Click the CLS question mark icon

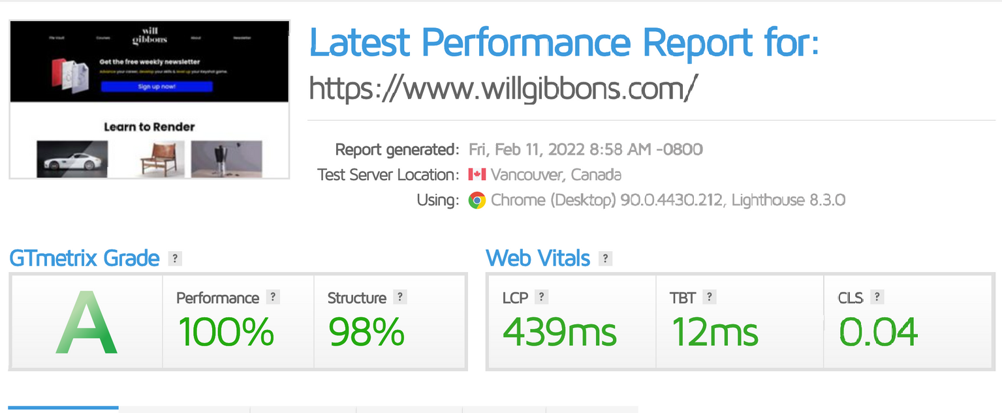pyautogui.click(x=877, y=297)
